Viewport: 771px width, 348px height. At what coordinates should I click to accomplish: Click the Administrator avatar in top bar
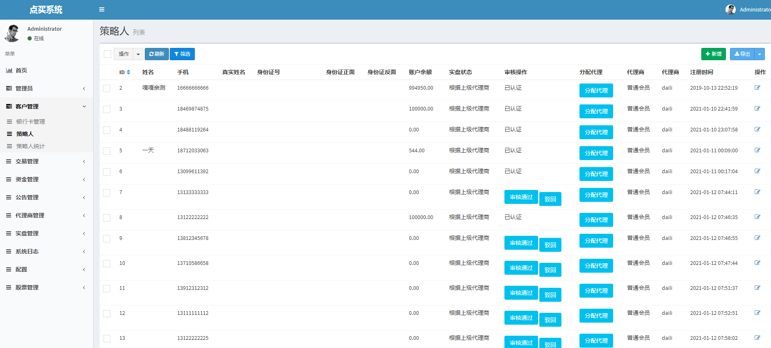coord(730,9)
